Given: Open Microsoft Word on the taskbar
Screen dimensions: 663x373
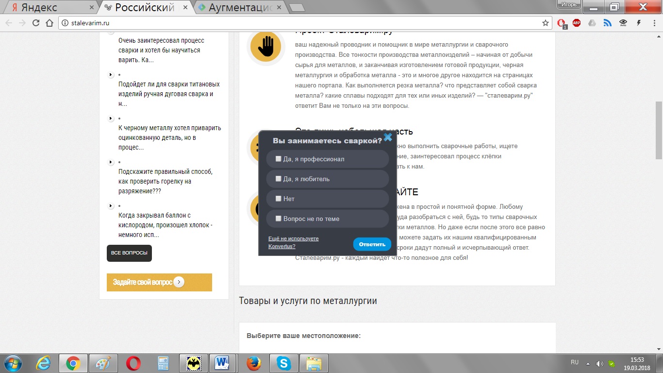Looking at the screenshot, I should (223, 363).
